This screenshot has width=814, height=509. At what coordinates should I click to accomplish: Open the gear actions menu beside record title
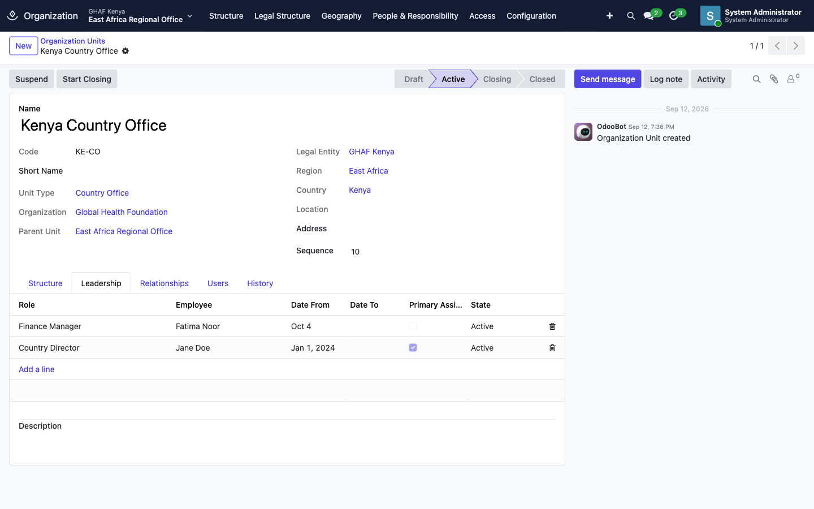[125, 51]
